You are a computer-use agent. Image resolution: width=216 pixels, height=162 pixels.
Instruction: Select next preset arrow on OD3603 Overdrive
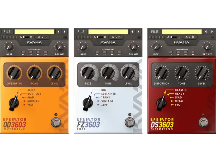64,32
